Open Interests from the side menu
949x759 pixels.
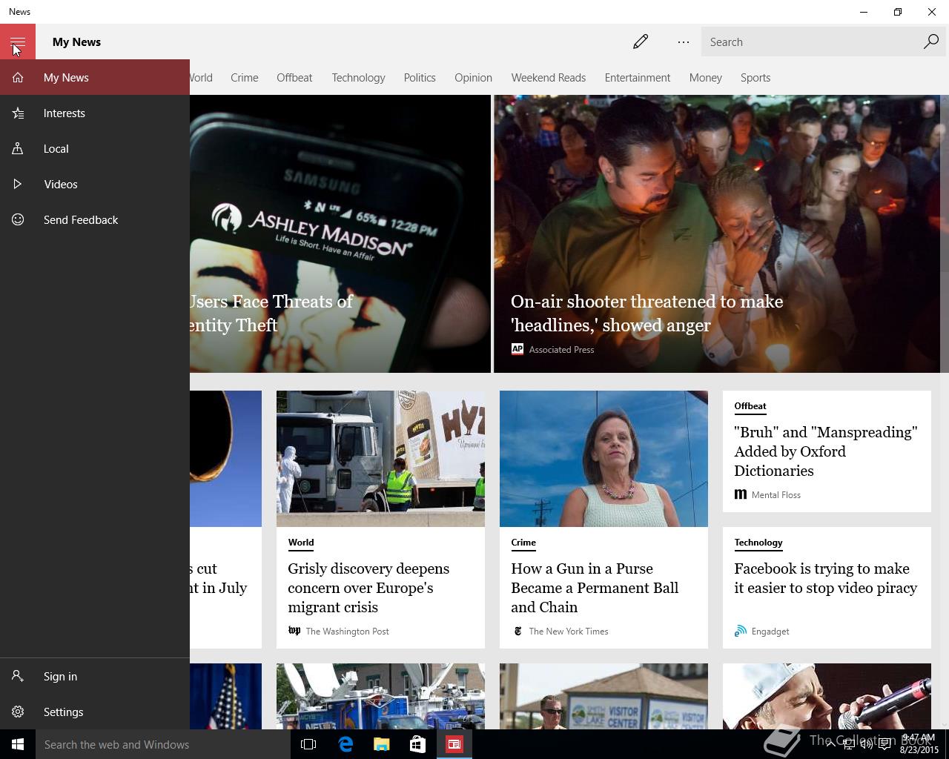pyautogui.click(x=95, y=113)
